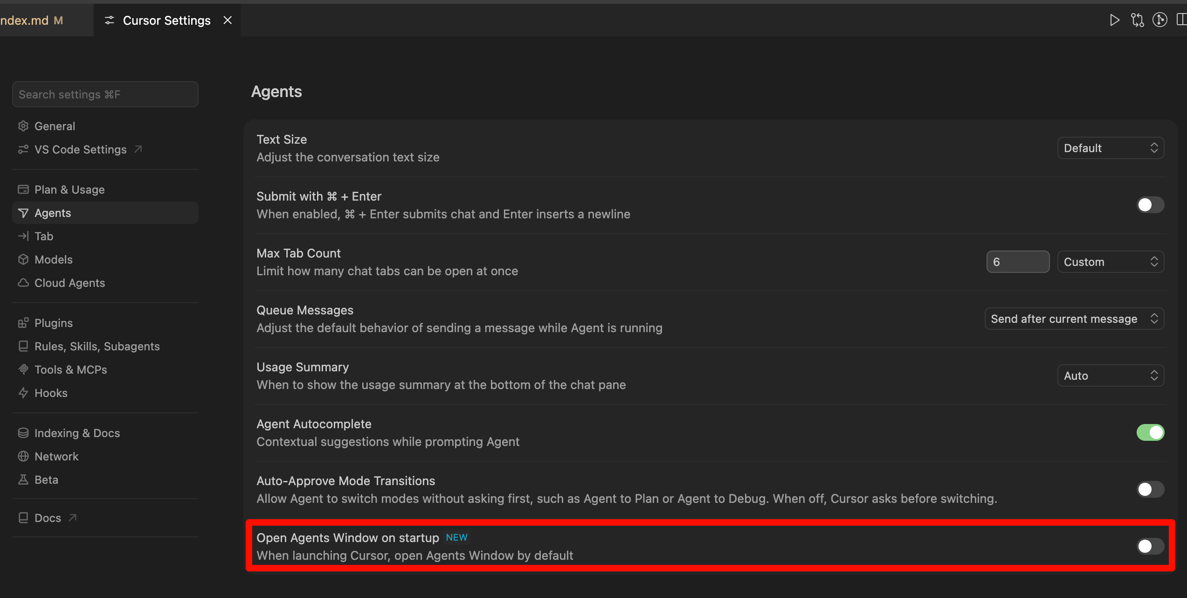Click the cloud icon beside Cloud Agents
Image resolution: width=1187 pixels, height=598 pixels.
(x=23, y=283)
